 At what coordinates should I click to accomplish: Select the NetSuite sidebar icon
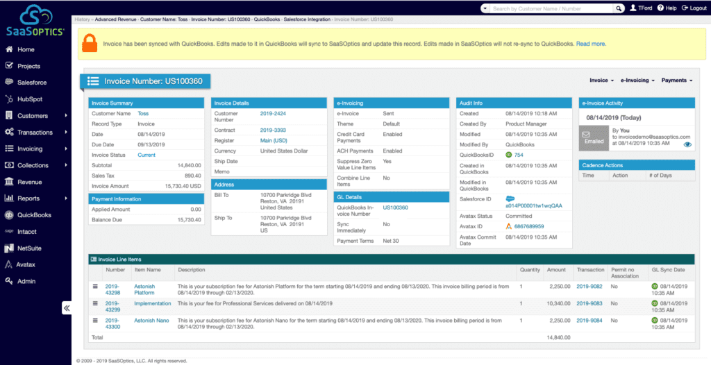click(x=10, y=248)
